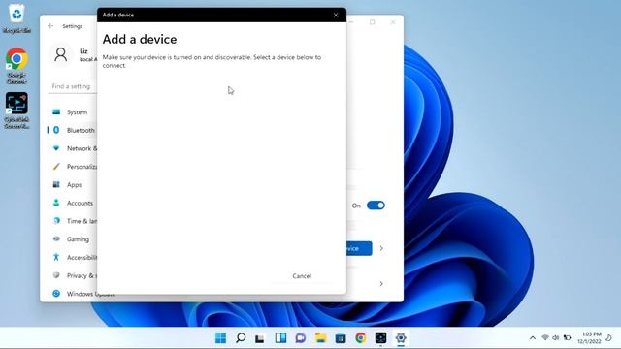The height and width of the screenshot is (349, 621).
Task: Show hidden icons tray chevron
Action: 533,338
